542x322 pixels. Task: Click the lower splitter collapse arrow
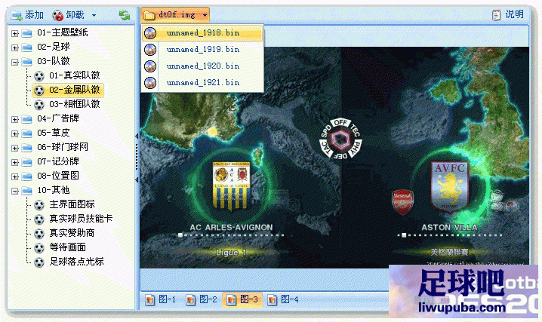coord(137,179)
